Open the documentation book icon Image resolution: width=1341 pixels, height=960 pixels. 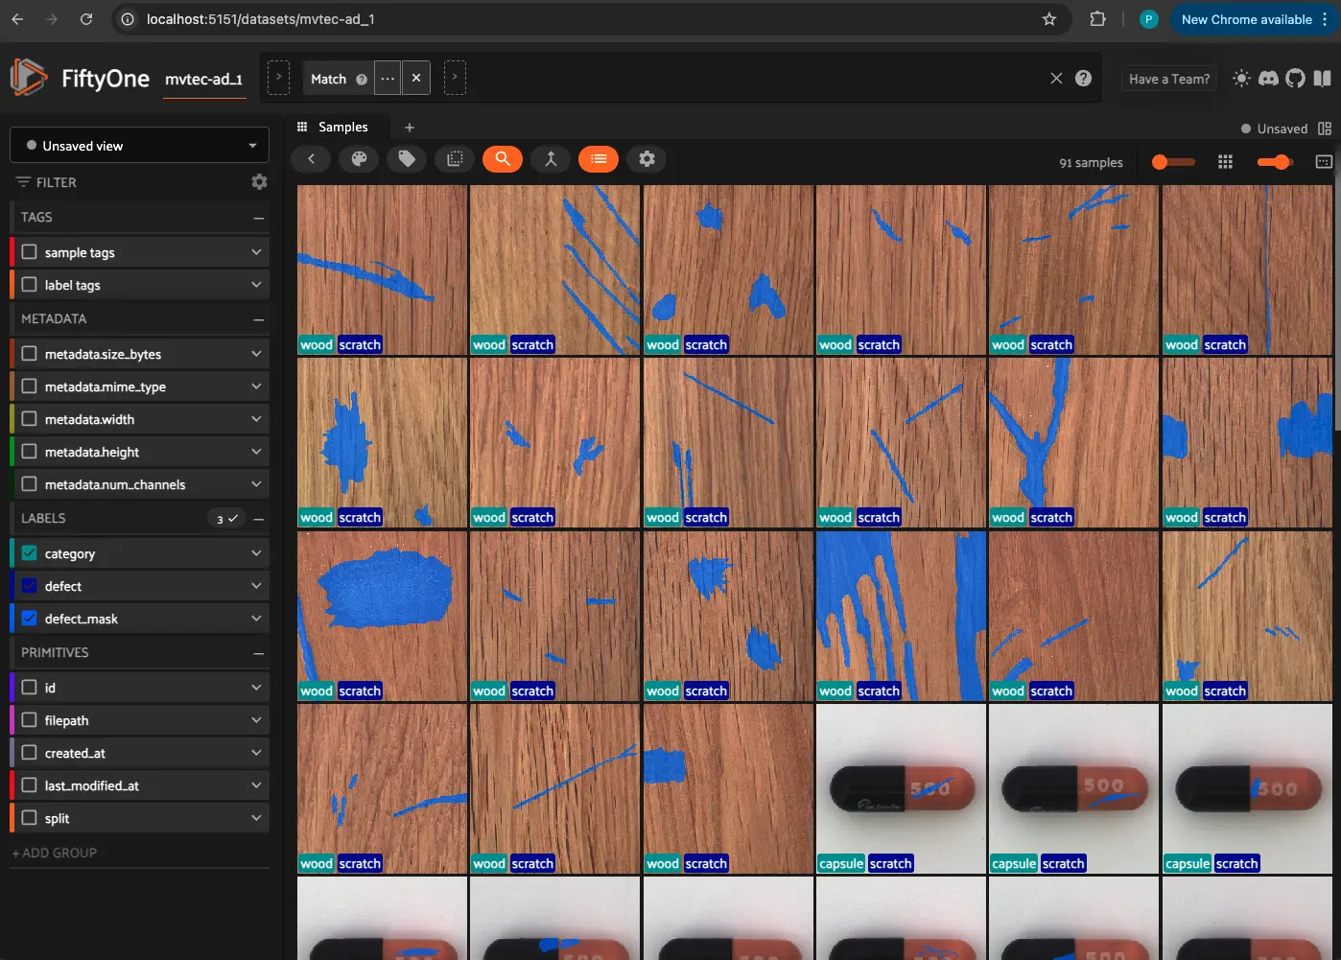tap(1322, 79)
